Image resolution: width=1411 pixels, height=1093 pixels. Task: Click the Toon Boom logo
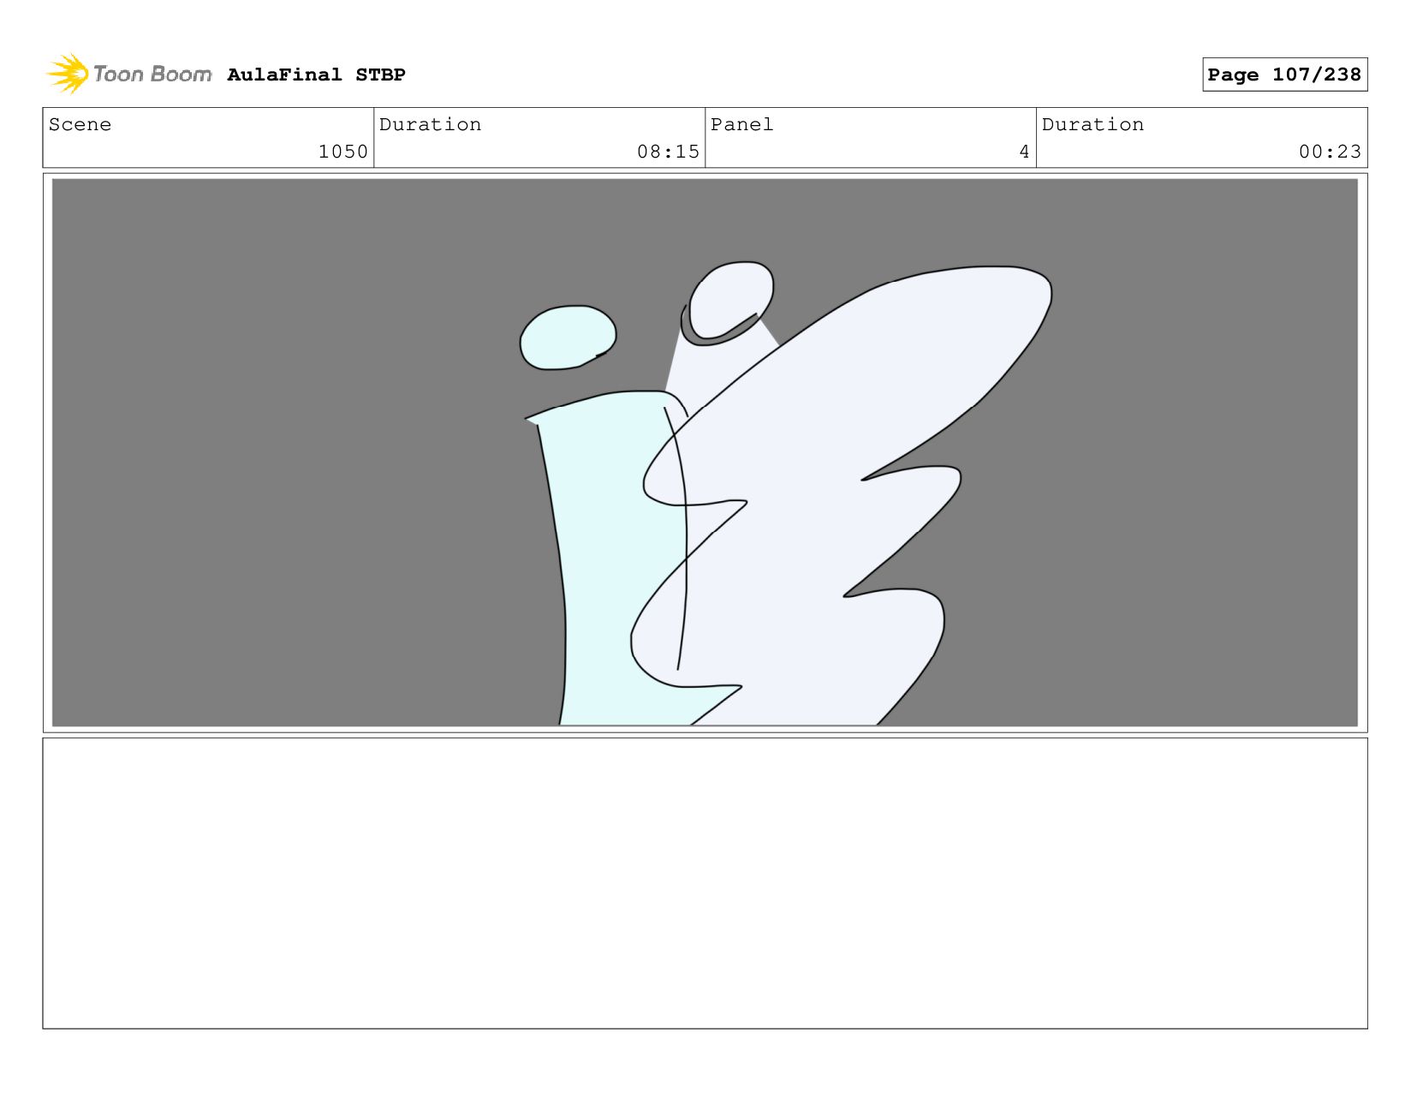click(x=128, y=74)
